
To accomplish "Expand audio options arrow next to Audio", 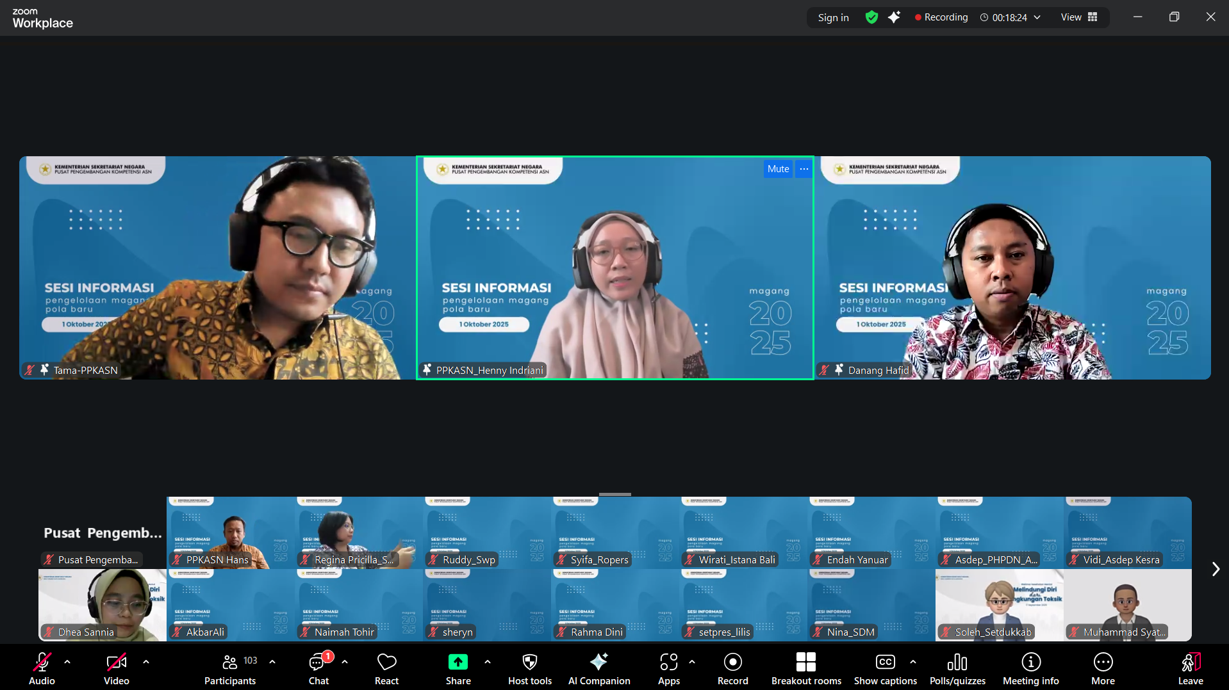I will 67,662.
